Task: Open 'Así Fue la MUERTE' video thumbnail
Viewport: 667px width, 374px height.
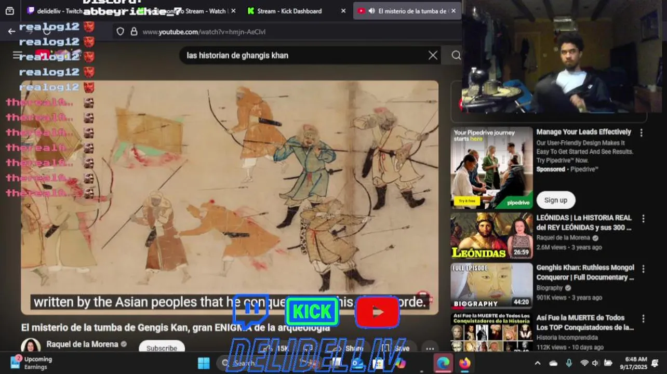Action: click(x=491, y=332)
